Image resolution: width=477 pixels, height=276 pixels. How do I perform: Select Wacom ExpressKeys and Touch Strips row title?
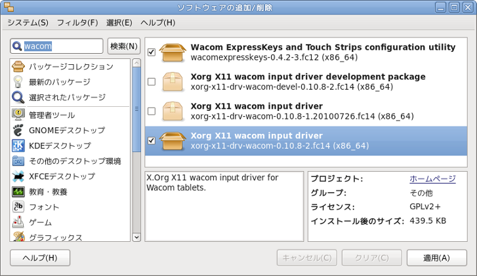323,47
